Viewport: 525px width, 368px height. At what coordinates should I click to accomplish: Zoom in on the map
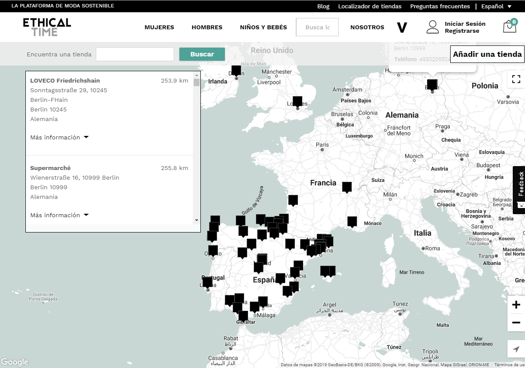516,305
